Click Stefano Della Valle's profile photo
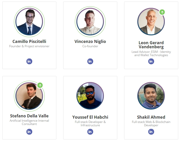 tap(29, 96)
